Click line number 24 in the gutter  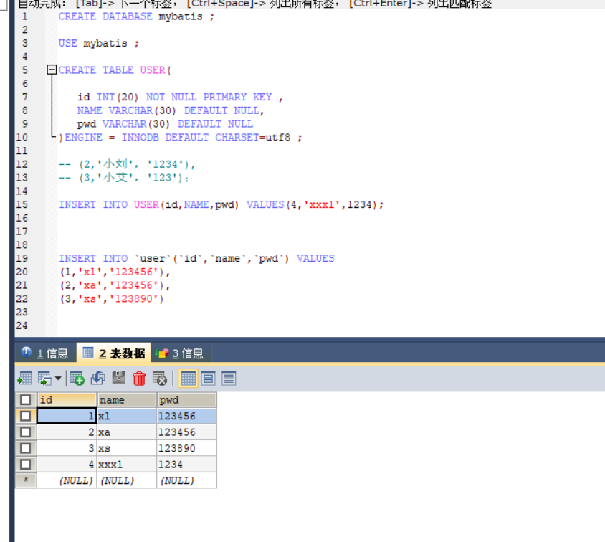coord(22,325)
